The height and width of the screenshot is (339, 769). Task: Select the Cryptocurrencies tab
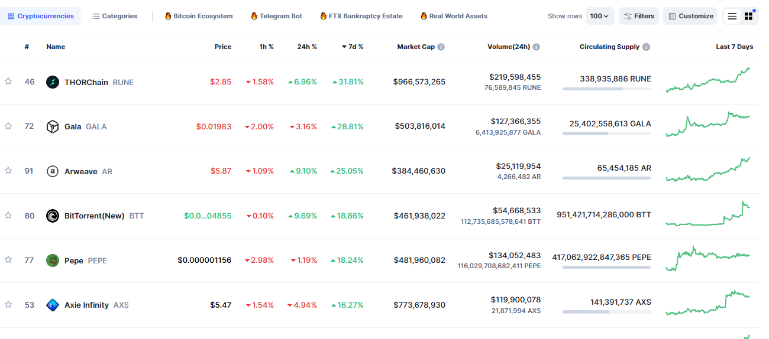[41, 16]
